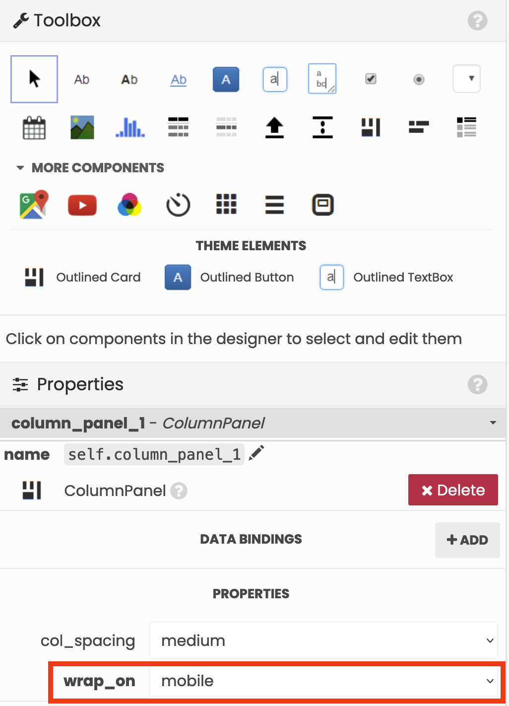Select the Timer component icon
Screen dimensions: 509x706
pyautogui.click(x=178, y=205)
